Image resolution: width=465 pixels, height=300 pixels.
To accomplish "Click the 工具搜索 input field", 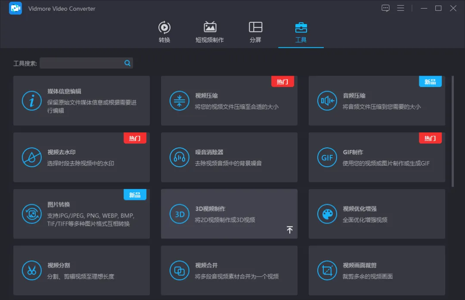I will (86, 63).
